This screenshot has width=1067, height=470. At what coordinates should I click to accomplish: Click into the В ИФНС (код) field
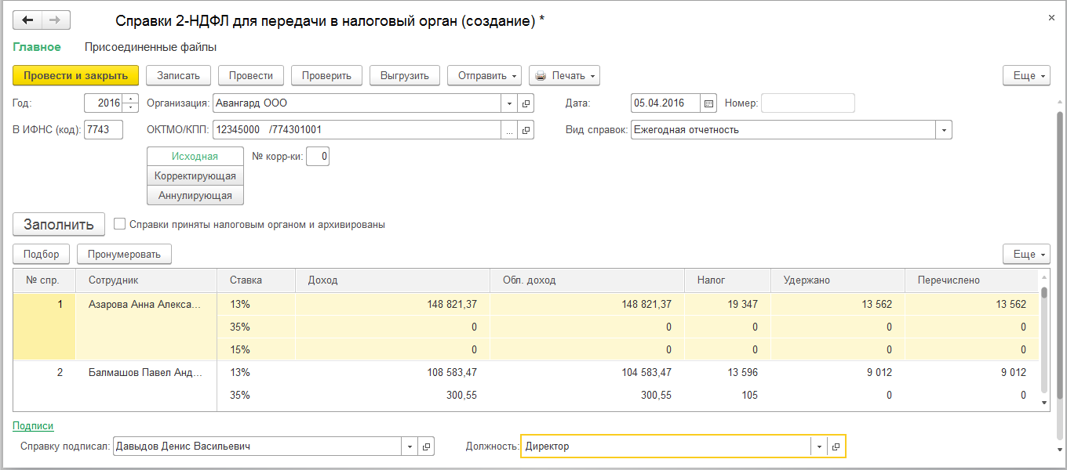[x=104, y=130]
